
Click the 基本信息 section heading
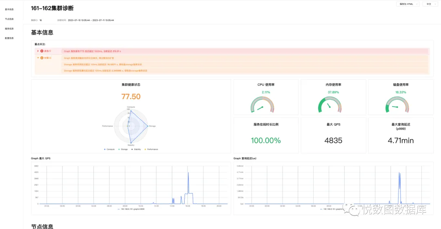pos(42,33)
